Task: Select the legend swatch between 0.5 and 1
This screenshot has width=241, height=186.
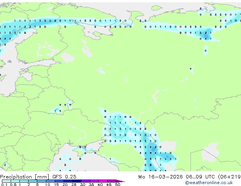Action: click(x=15, y=181)
